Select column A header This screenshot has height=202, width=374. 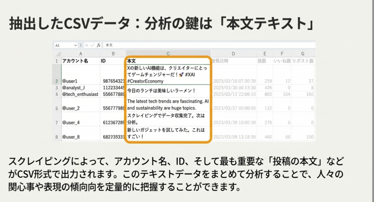81,54
